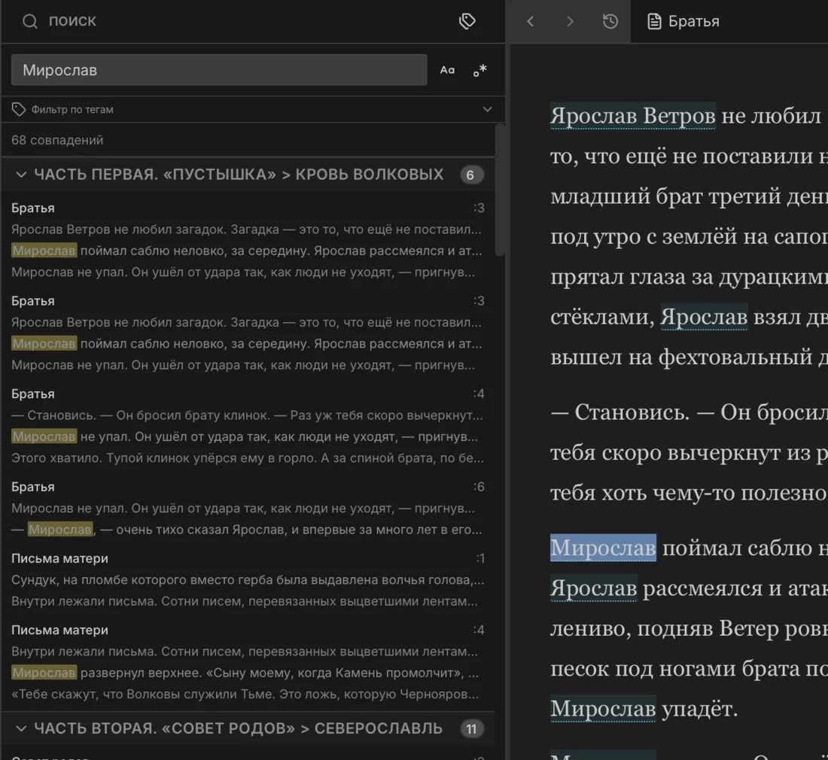Image resolution: width=828 pixels, height=760 pixels.
Task: Click the КРОВЬ ВОЛКОВЫХ heading text
Action: pyautogui.click(x=369, y=175)
